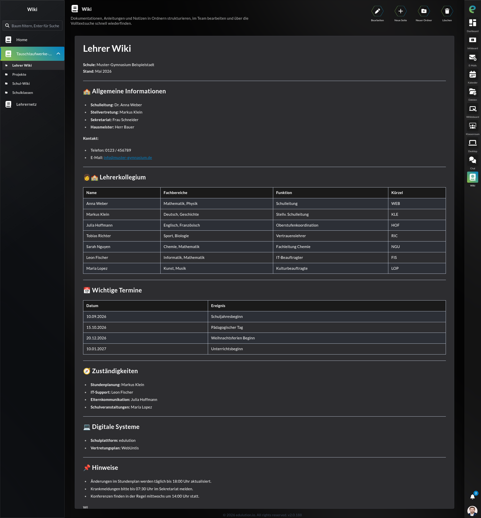Image resolution: width=481 pixels, height=518 pixels.
Task: Click the Wiki header book icon
Action: coord(75,9)
